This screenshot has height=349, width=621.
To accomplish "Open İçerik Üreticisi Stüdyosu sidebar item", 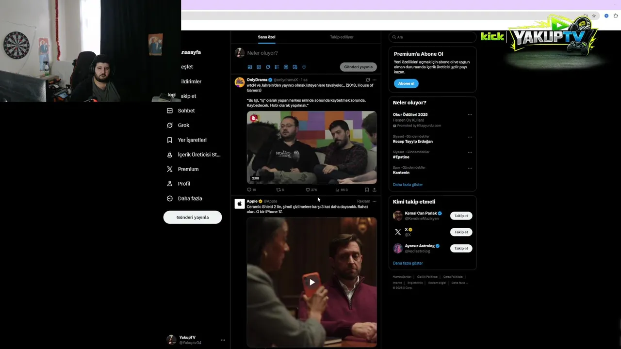I will (x=194, y=155).
